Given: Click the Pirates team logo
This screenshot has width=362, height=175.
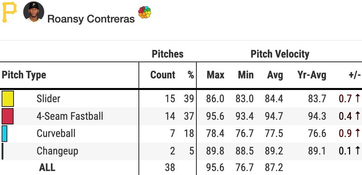Looking at the screenshot, I should 9,12.
